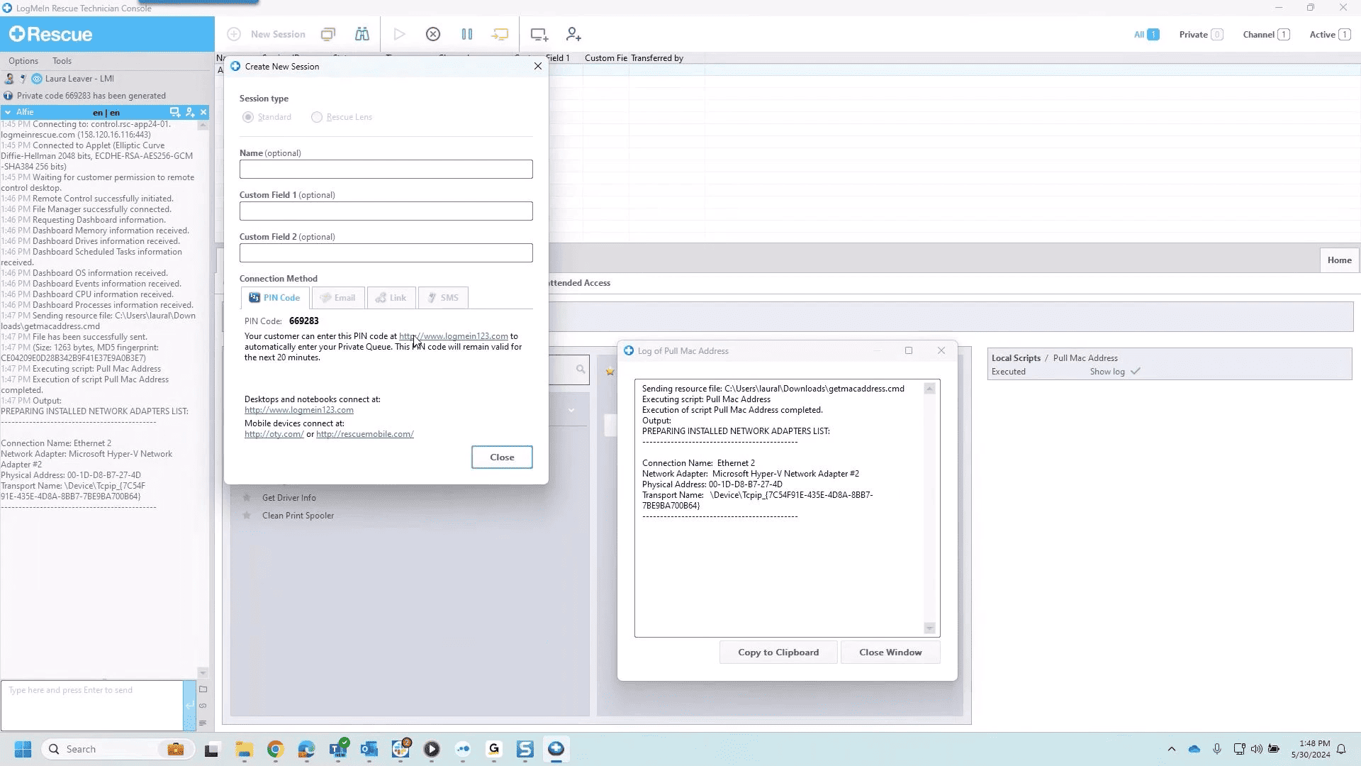This screenshot has height=766, width=1361.
Task: Open Microsoft Teams from the taskbar
Action: 338,749
